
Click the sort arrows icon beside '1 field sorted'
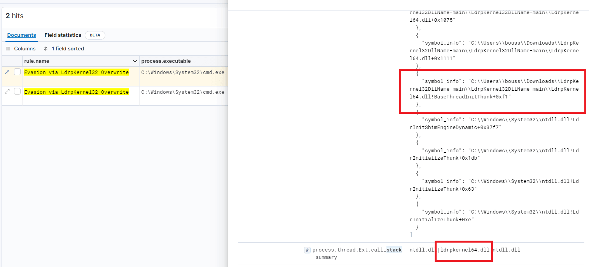pyautogui.click(x=46, y=49)
